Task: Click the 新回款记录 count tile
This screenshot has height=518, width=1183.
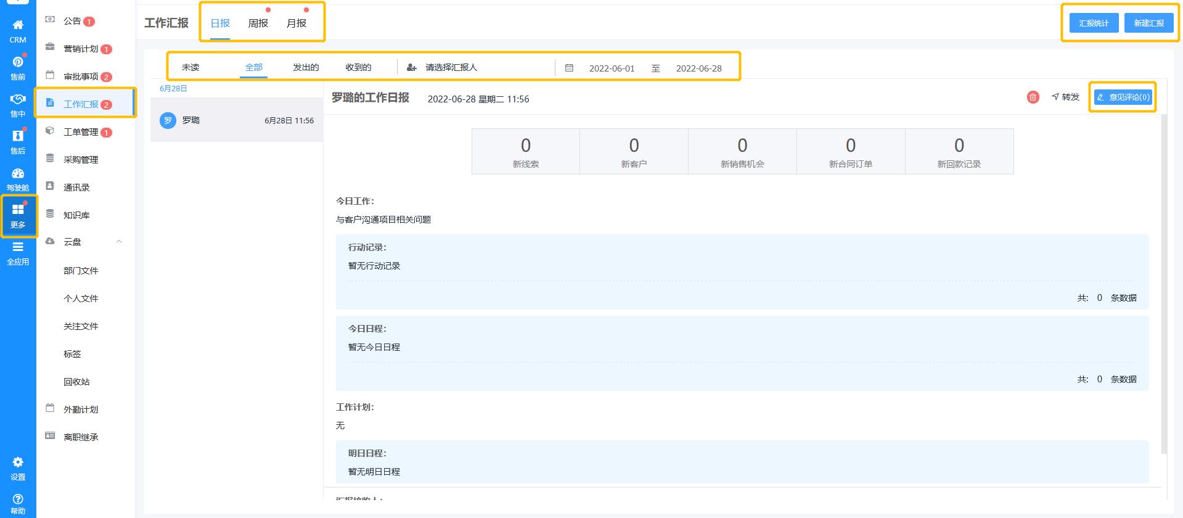Action: click(x=959, y=152)
